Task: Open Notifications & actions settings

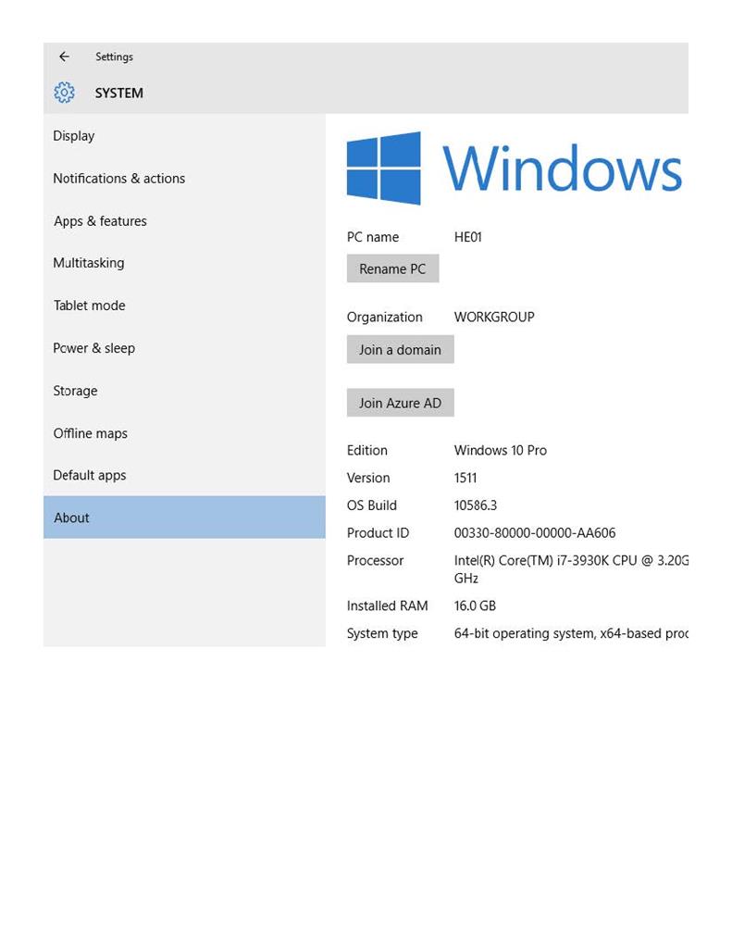Action: [184, 179]
